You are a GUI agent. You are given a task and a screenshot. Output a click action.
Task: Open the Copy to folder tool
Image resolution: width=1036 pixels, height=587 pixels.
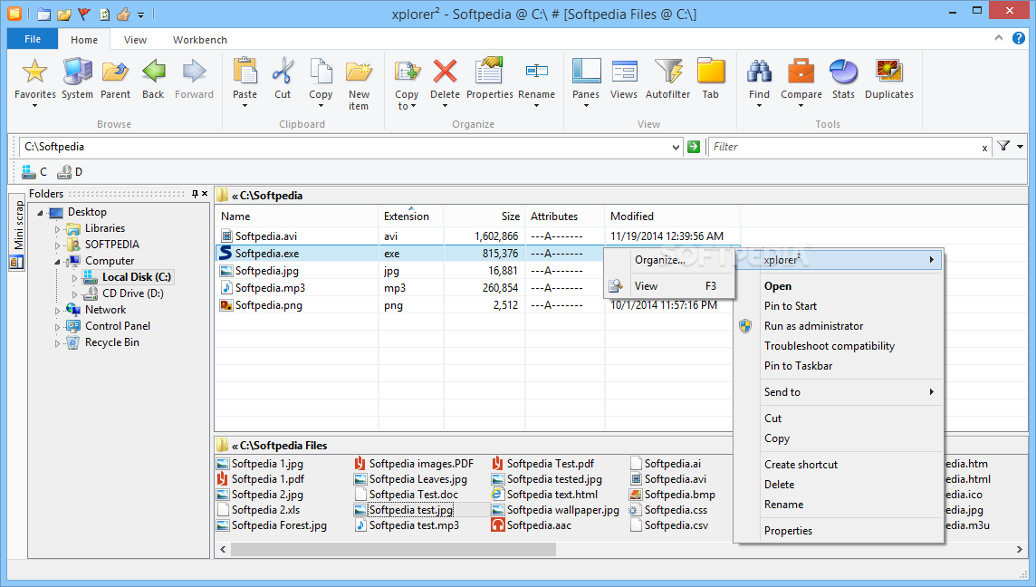(x=407, y=83)
